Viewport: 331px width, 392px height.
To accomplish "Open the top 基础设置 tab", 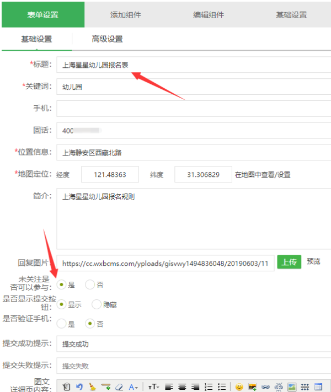I will (291, 14).
